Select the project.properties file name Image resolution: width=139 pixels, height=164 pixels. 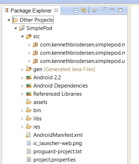click(x=54, y=160)
